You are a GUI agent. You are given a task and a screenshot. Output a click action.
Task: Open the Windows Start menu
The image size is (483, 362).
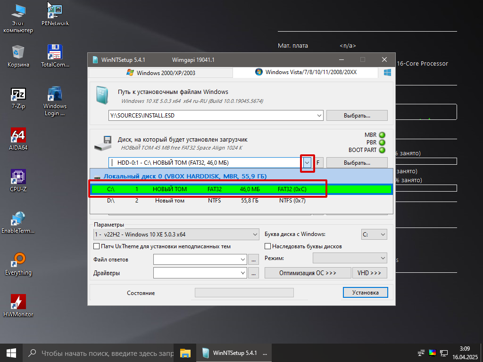pos(11,353)
